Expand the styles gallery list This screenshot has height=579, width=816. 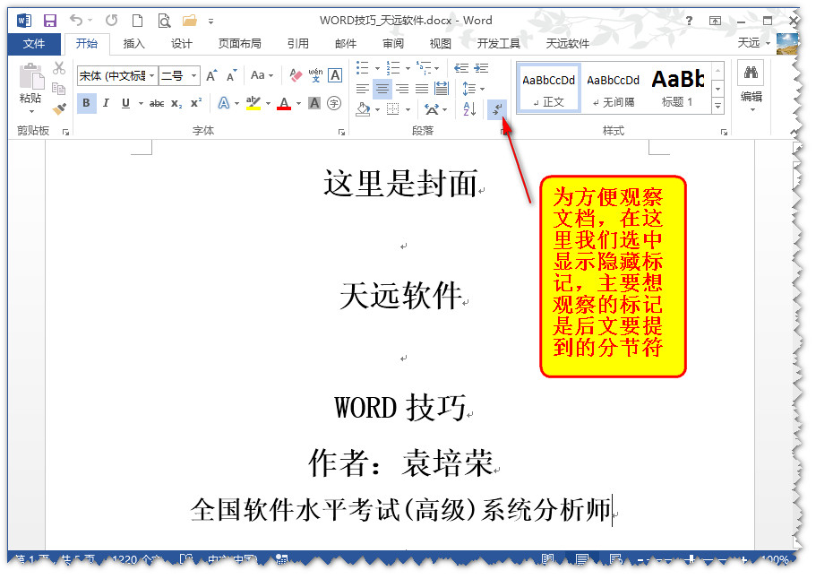click(717, 107)
